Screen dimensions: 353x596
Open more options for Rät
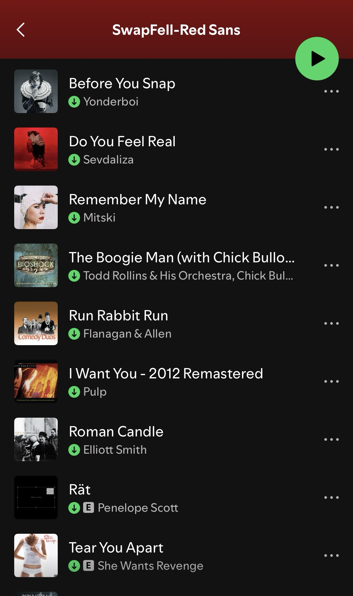[331, 497]
